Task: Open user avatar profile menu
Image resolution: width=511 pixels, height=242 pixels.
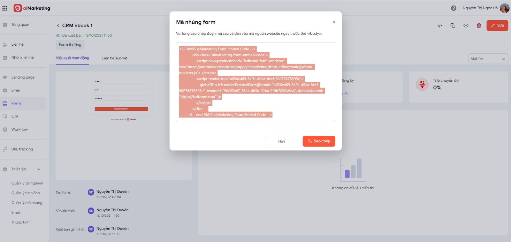Action: pos(505,8)
